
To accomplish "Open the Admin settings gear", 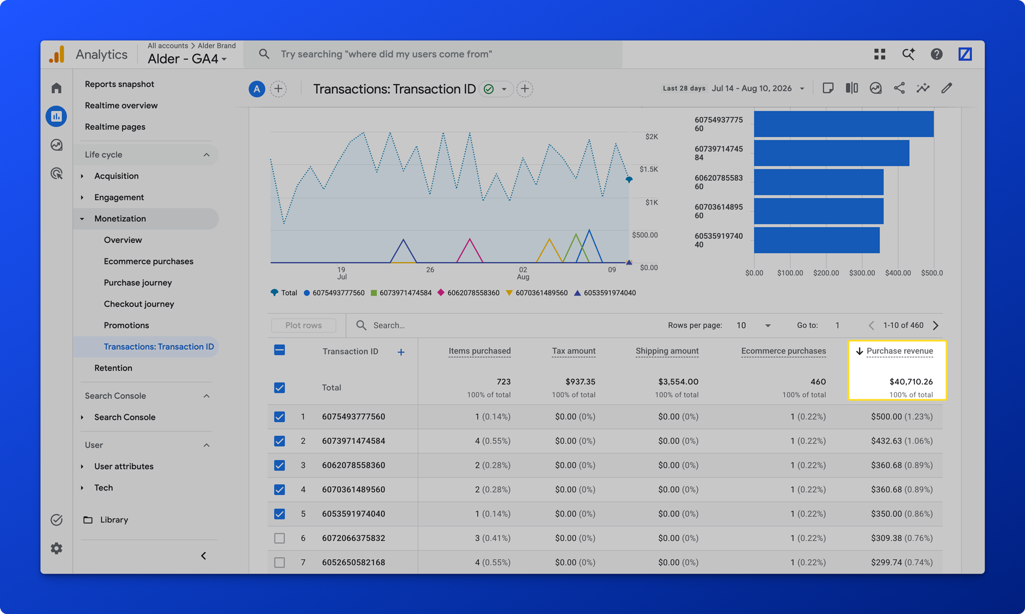I will pos(56,548).
